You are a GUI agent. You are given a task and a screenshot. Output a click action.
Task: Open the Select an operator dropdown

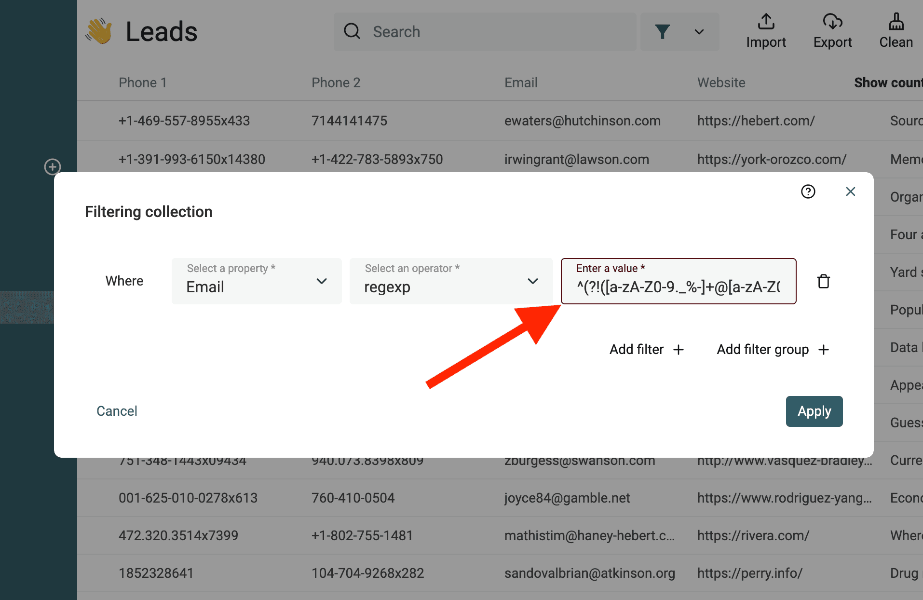coord(450,281)
